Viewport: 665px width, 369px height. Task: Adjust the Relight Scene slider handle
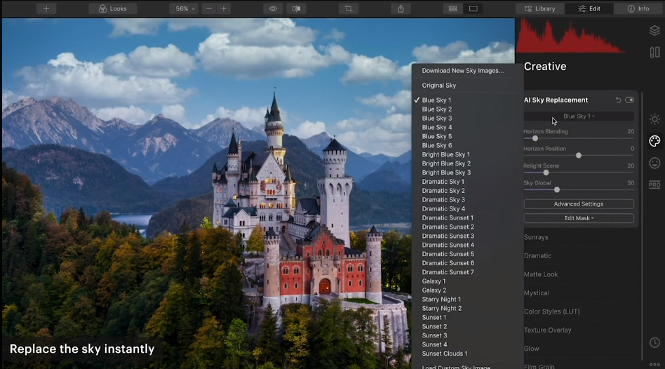tap(546, 173)
